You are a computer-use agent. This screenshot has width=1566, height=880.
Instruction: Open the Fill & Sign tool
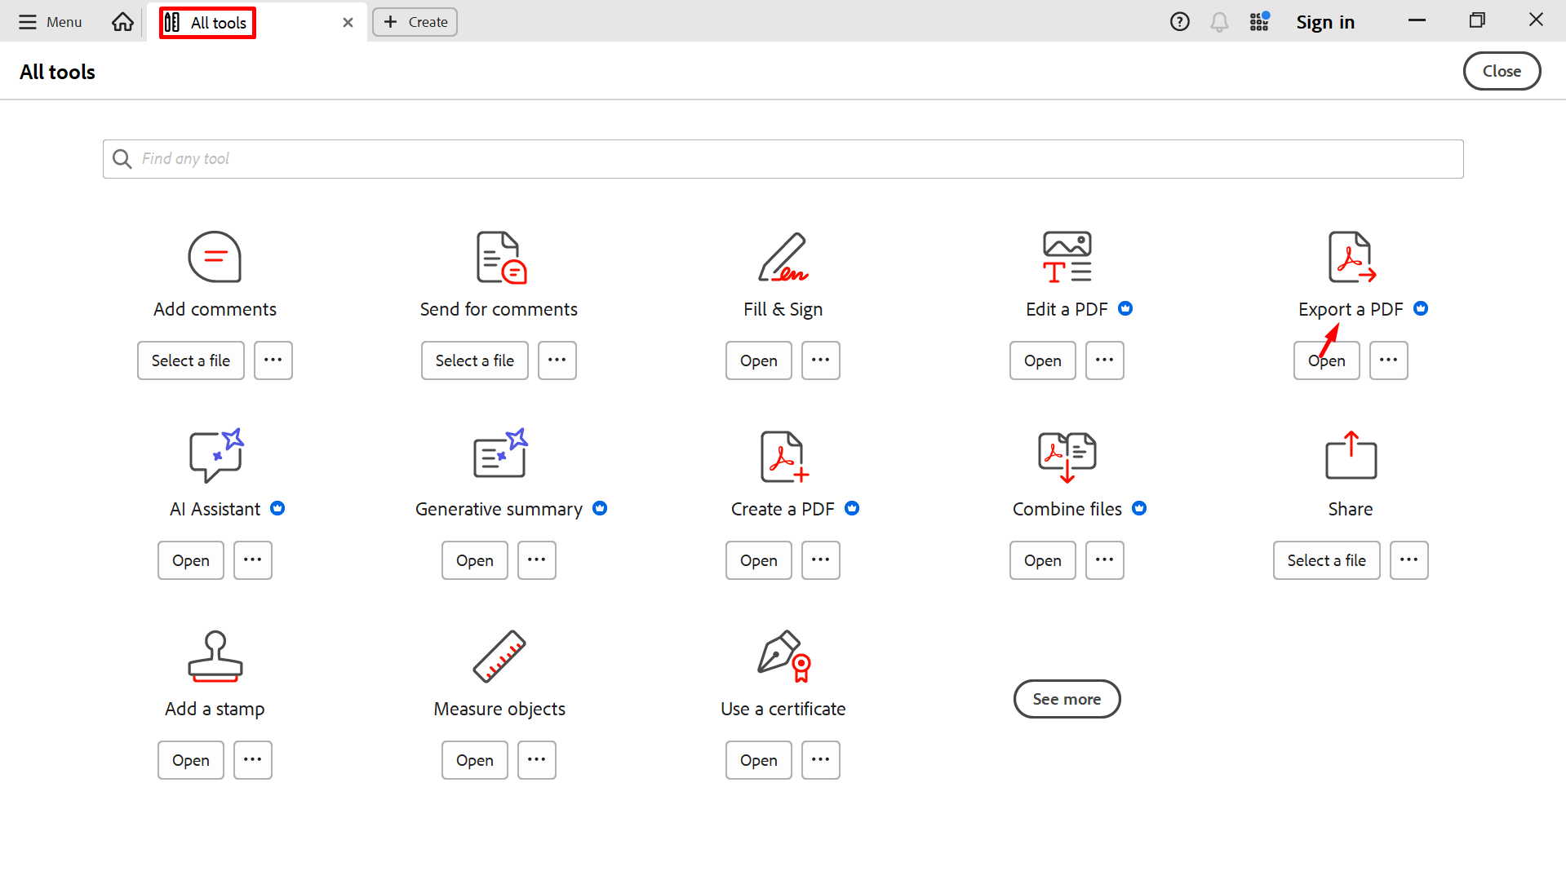759,360
